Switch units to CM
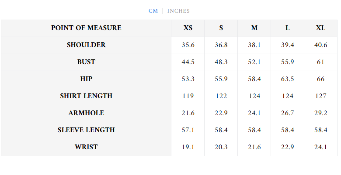This screenshot has width=341, height=175. [153, 11]
